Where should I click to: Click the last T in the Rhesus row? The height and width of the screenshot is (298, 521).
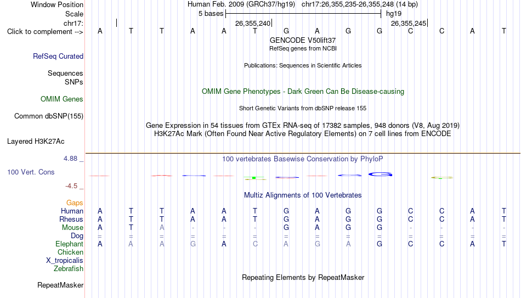[503, 220]
